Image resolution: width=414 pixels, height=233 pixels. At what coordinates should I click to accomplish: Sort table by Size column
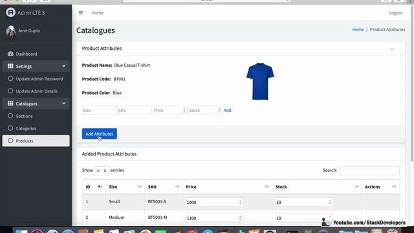pyautogui.click(x=125, y=187)
